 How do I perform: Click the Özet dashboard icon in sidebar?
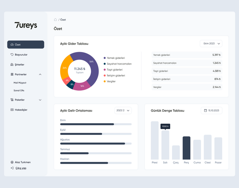pos(12,45)
